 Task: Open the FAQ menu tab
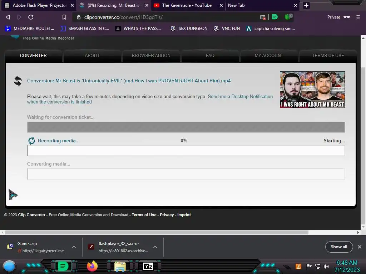(x=210, y=55)
